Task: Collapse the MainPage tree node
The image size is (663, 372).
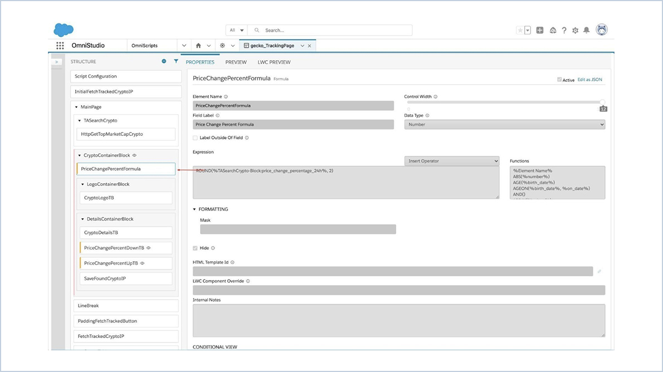Action: [76, 107]
